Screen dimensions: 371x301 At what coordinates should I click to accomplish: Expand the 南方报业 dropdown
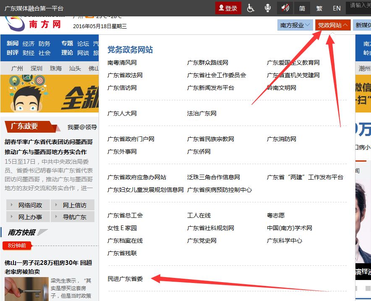tap(295, 25)
